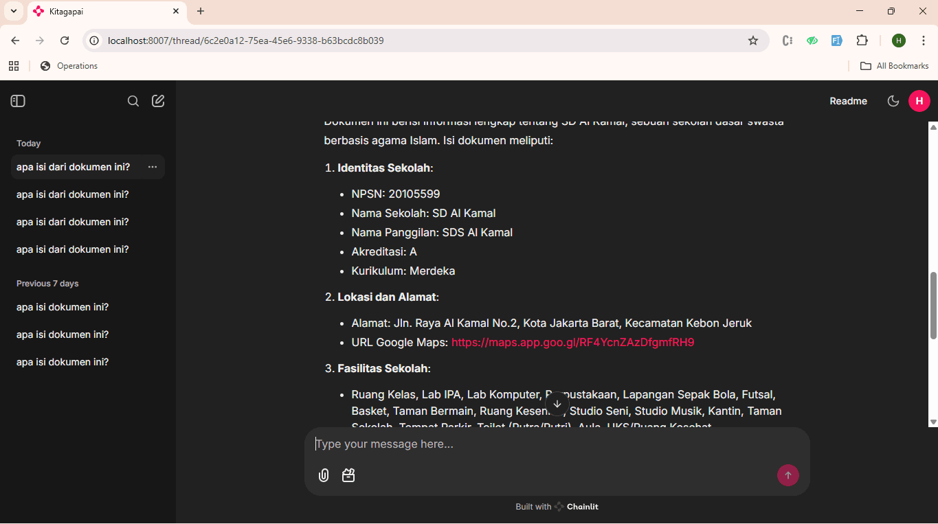
Task: Send message with arrow button
Action: 788,475
